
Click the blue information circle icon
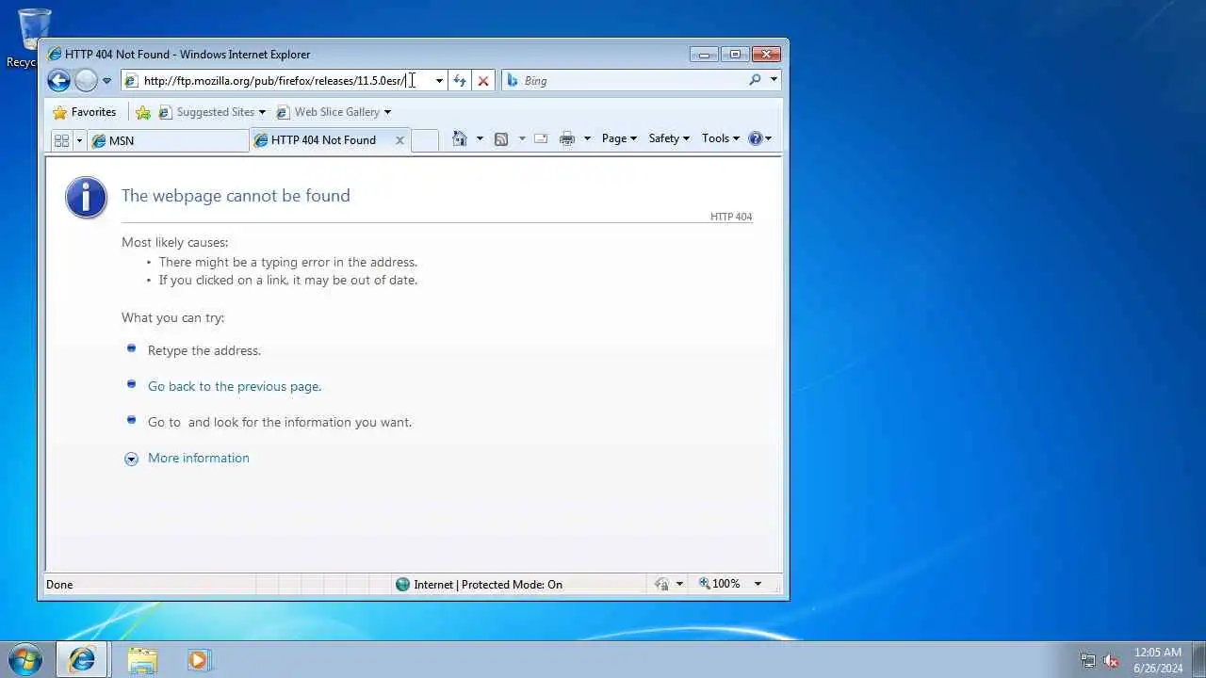pos(86,198)
